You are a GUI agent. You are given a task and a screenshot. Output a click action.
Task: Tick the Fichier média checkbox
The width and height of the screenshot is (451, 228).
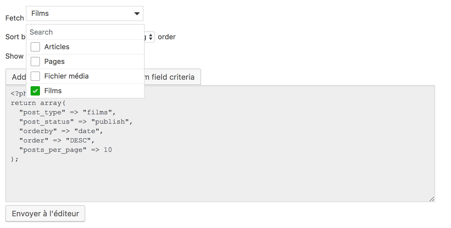(35, 76)
